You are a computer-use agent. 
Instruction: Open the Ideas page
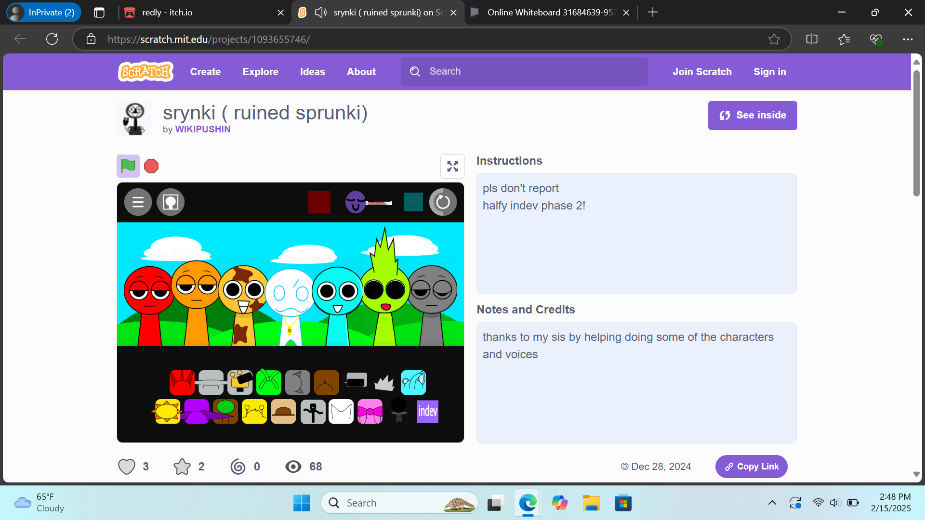point(313,72)
